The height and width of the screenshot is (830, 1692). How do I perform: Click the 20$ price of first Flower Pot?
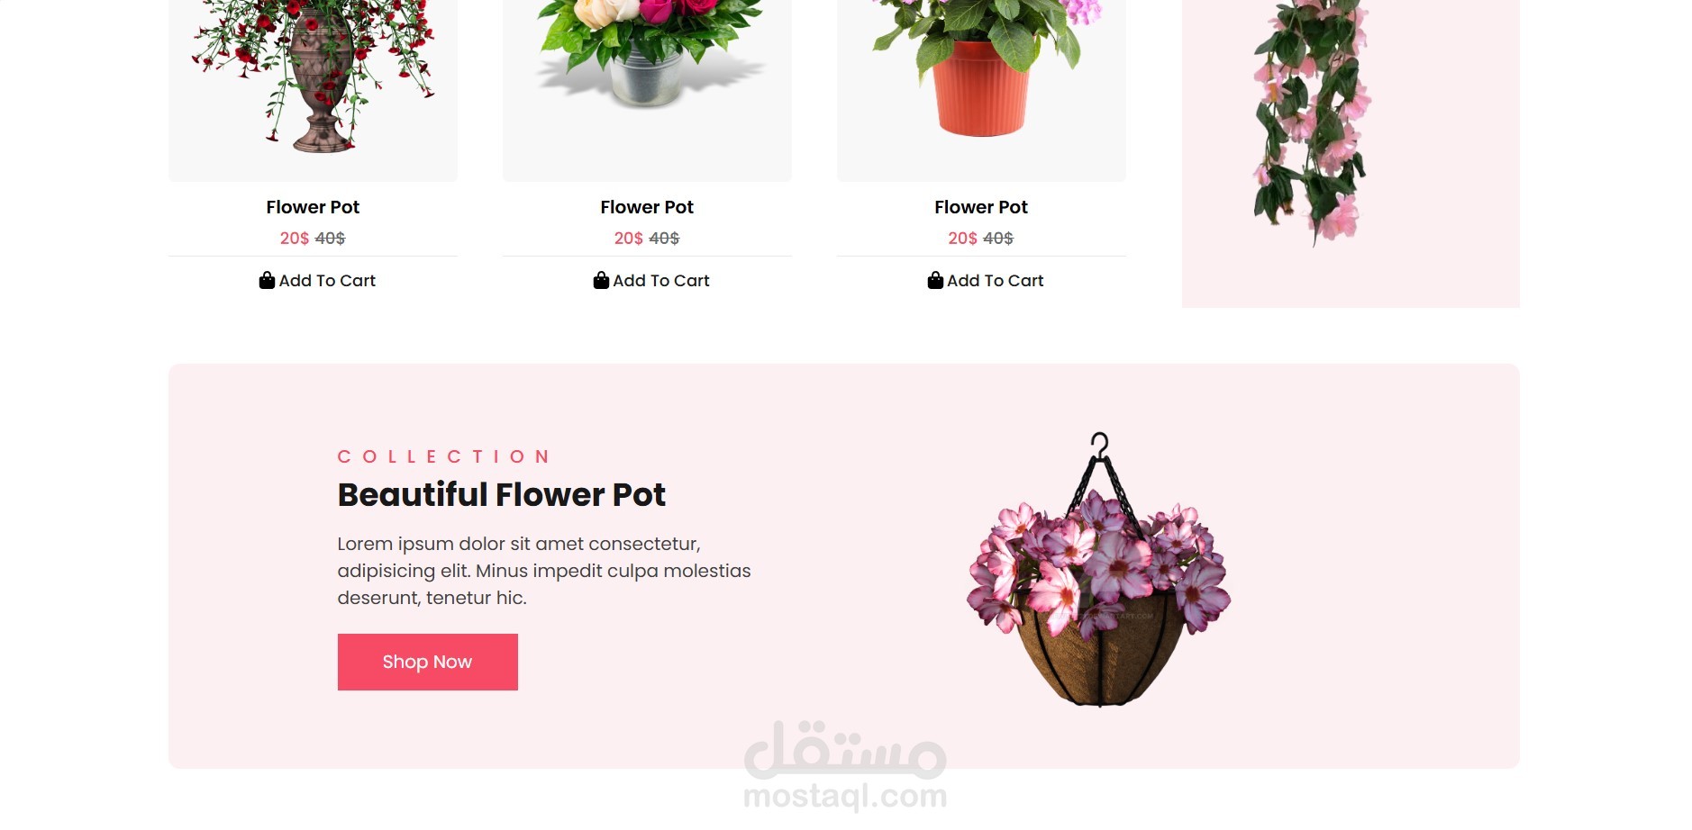[295, 239]
